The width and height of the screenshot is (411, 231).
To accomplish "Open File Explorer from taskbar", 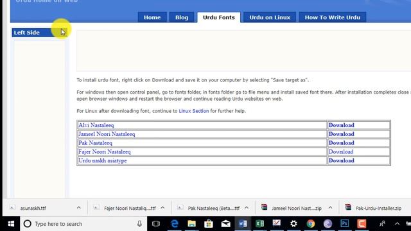I will click(x=191, y=224).
